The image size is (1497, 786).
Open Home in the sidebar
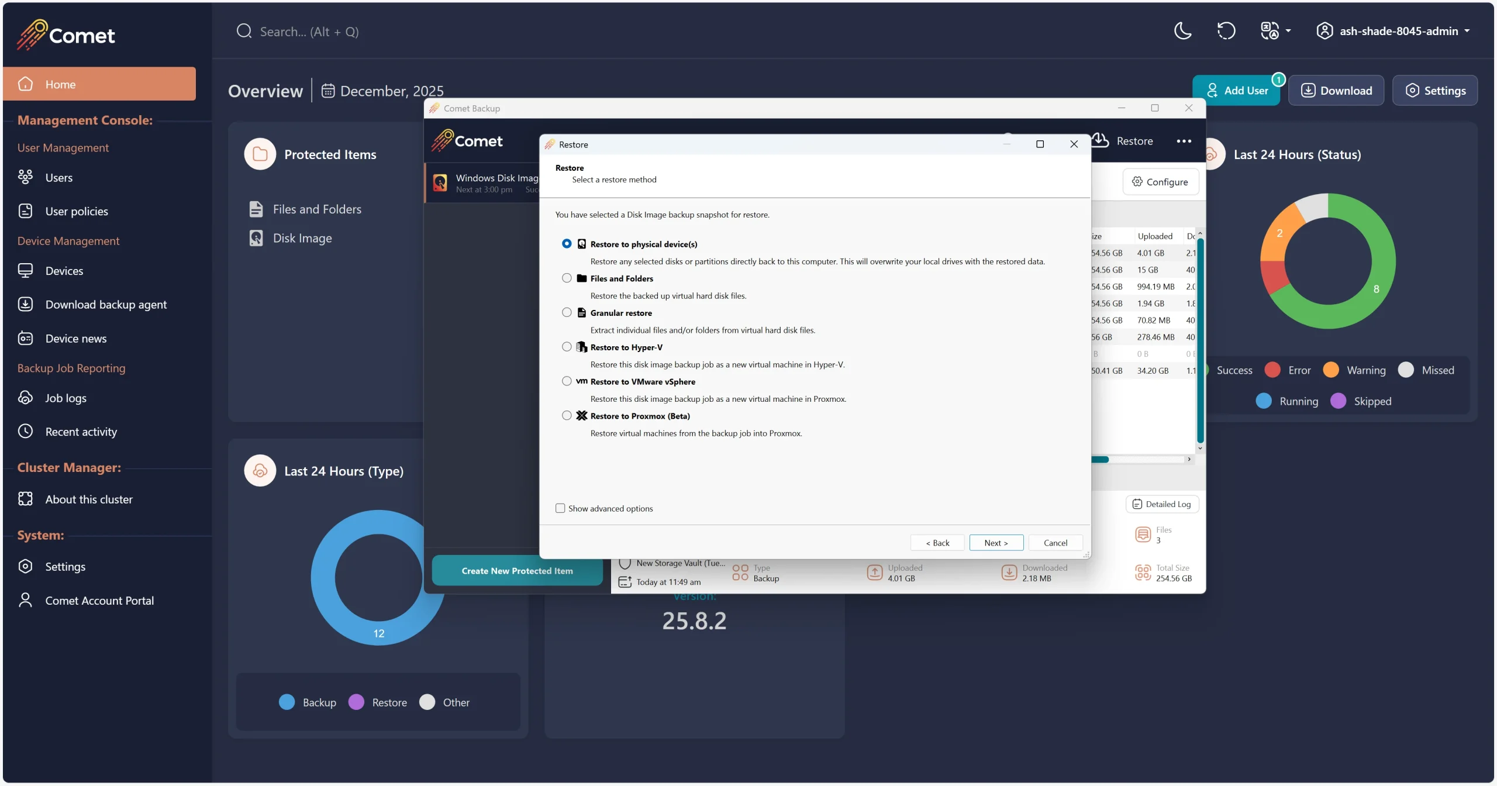(x=99, y=84)
